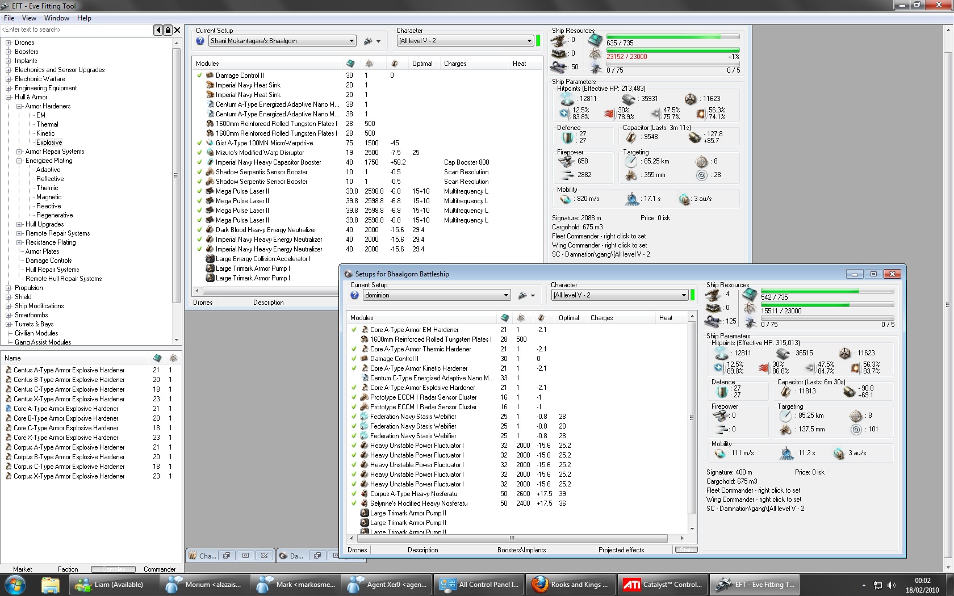Open the File menu

point(9,18)
